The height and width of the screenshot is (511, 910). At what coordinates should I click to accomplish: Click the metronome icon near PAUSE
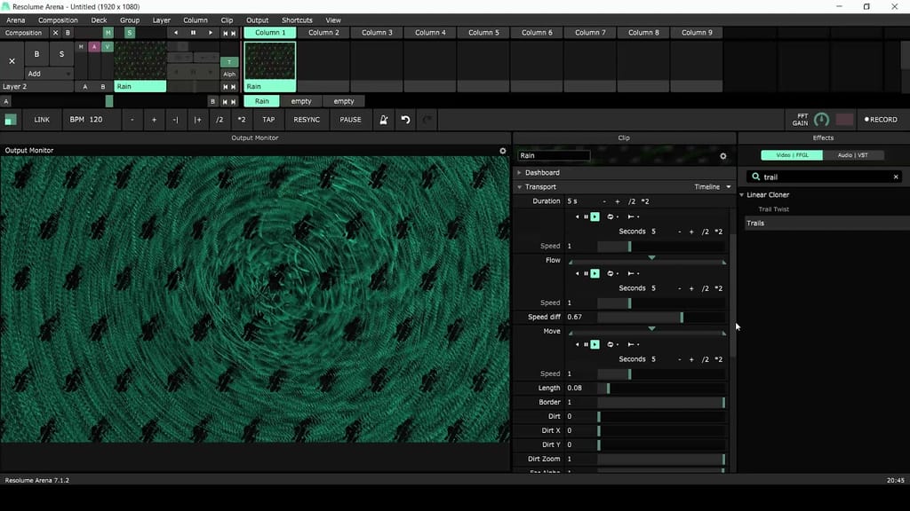pyautogui.click(x=383, y=119)
